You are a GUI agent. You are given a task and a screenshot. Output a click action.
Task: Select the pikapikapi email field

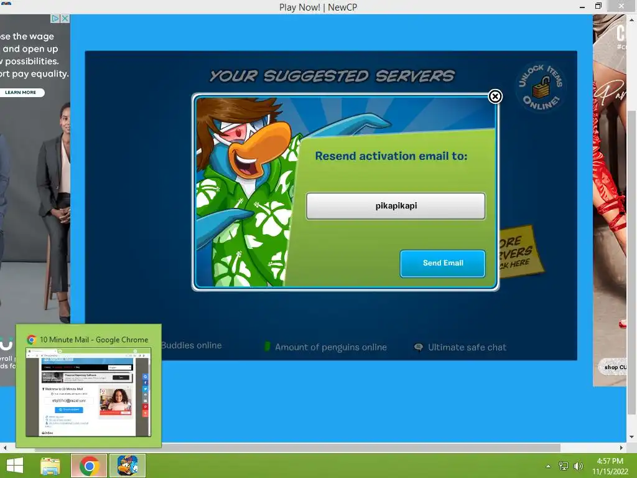396,206
